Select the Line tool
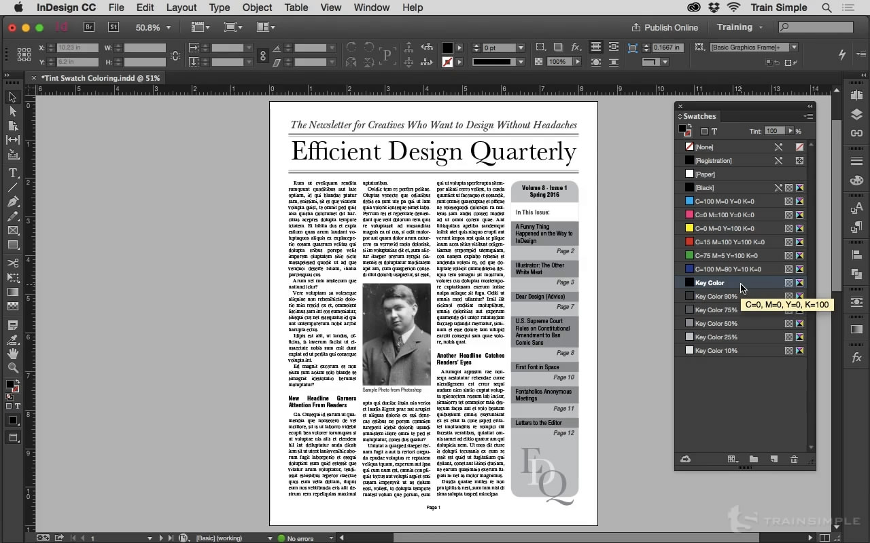The width and height of the screenshot is (870, 543). 12,187
